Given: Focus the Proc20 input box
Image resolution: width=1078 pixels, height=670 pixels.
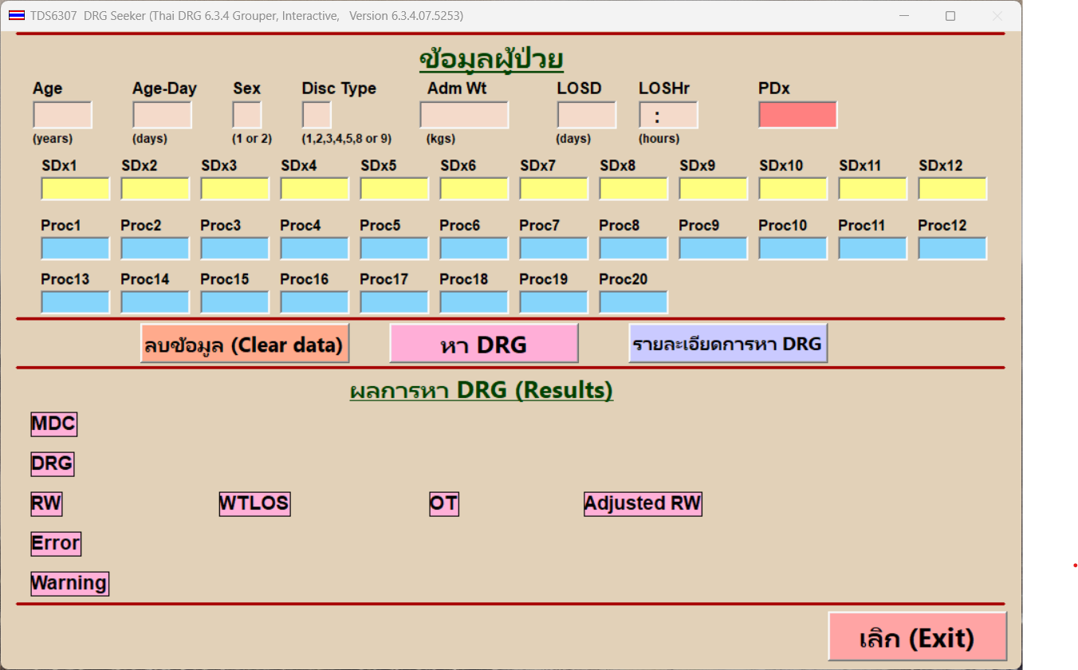Looking at the screenshot, I should tap(633, 302).
